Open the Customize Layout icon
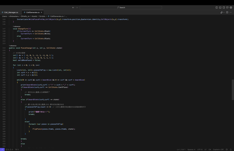Image resolution: width=234 pixels, height=151 pixels. [x=227, y=7]
